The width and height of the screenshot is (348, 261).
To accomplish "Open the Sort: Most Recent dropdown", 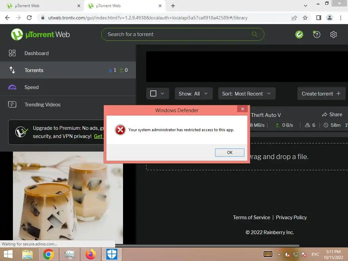I will (247, 93).
